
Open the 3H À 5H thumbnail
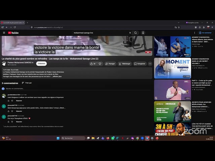[172, 129]
